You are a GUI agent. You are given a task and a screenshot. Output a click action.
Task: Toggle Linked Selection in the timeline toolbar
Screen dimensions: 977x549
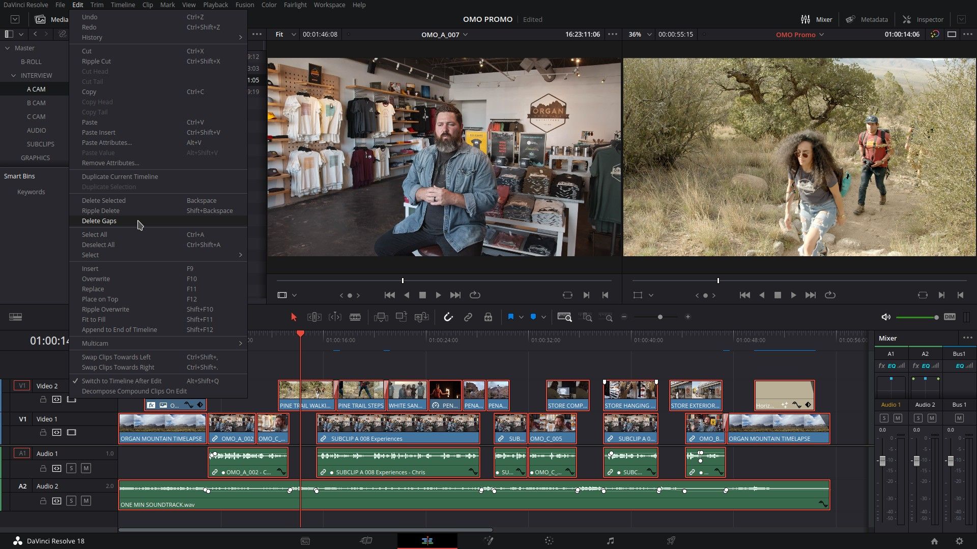click(x=468, y=317)
